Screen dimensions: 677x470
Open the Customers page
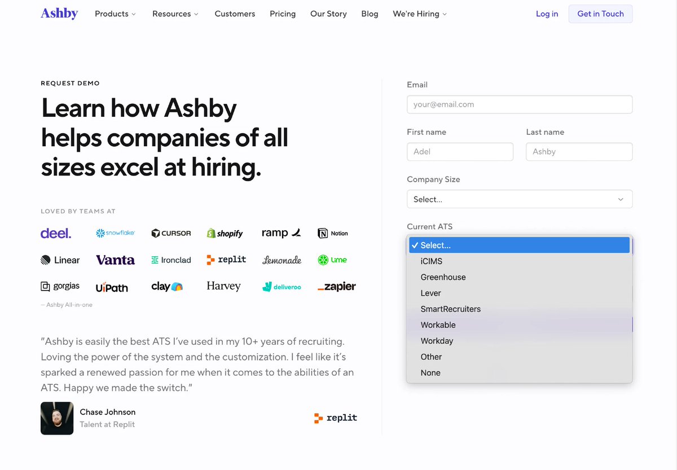[x=235, y=14]
